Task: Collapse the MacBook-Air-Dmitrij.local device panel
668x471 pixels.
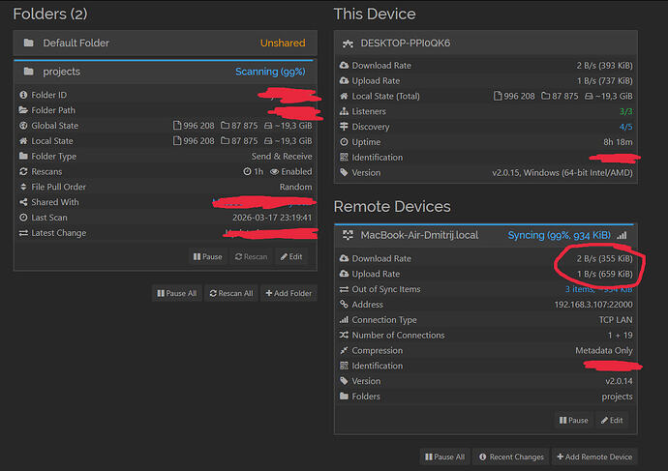Action: [x=484, y=235]
